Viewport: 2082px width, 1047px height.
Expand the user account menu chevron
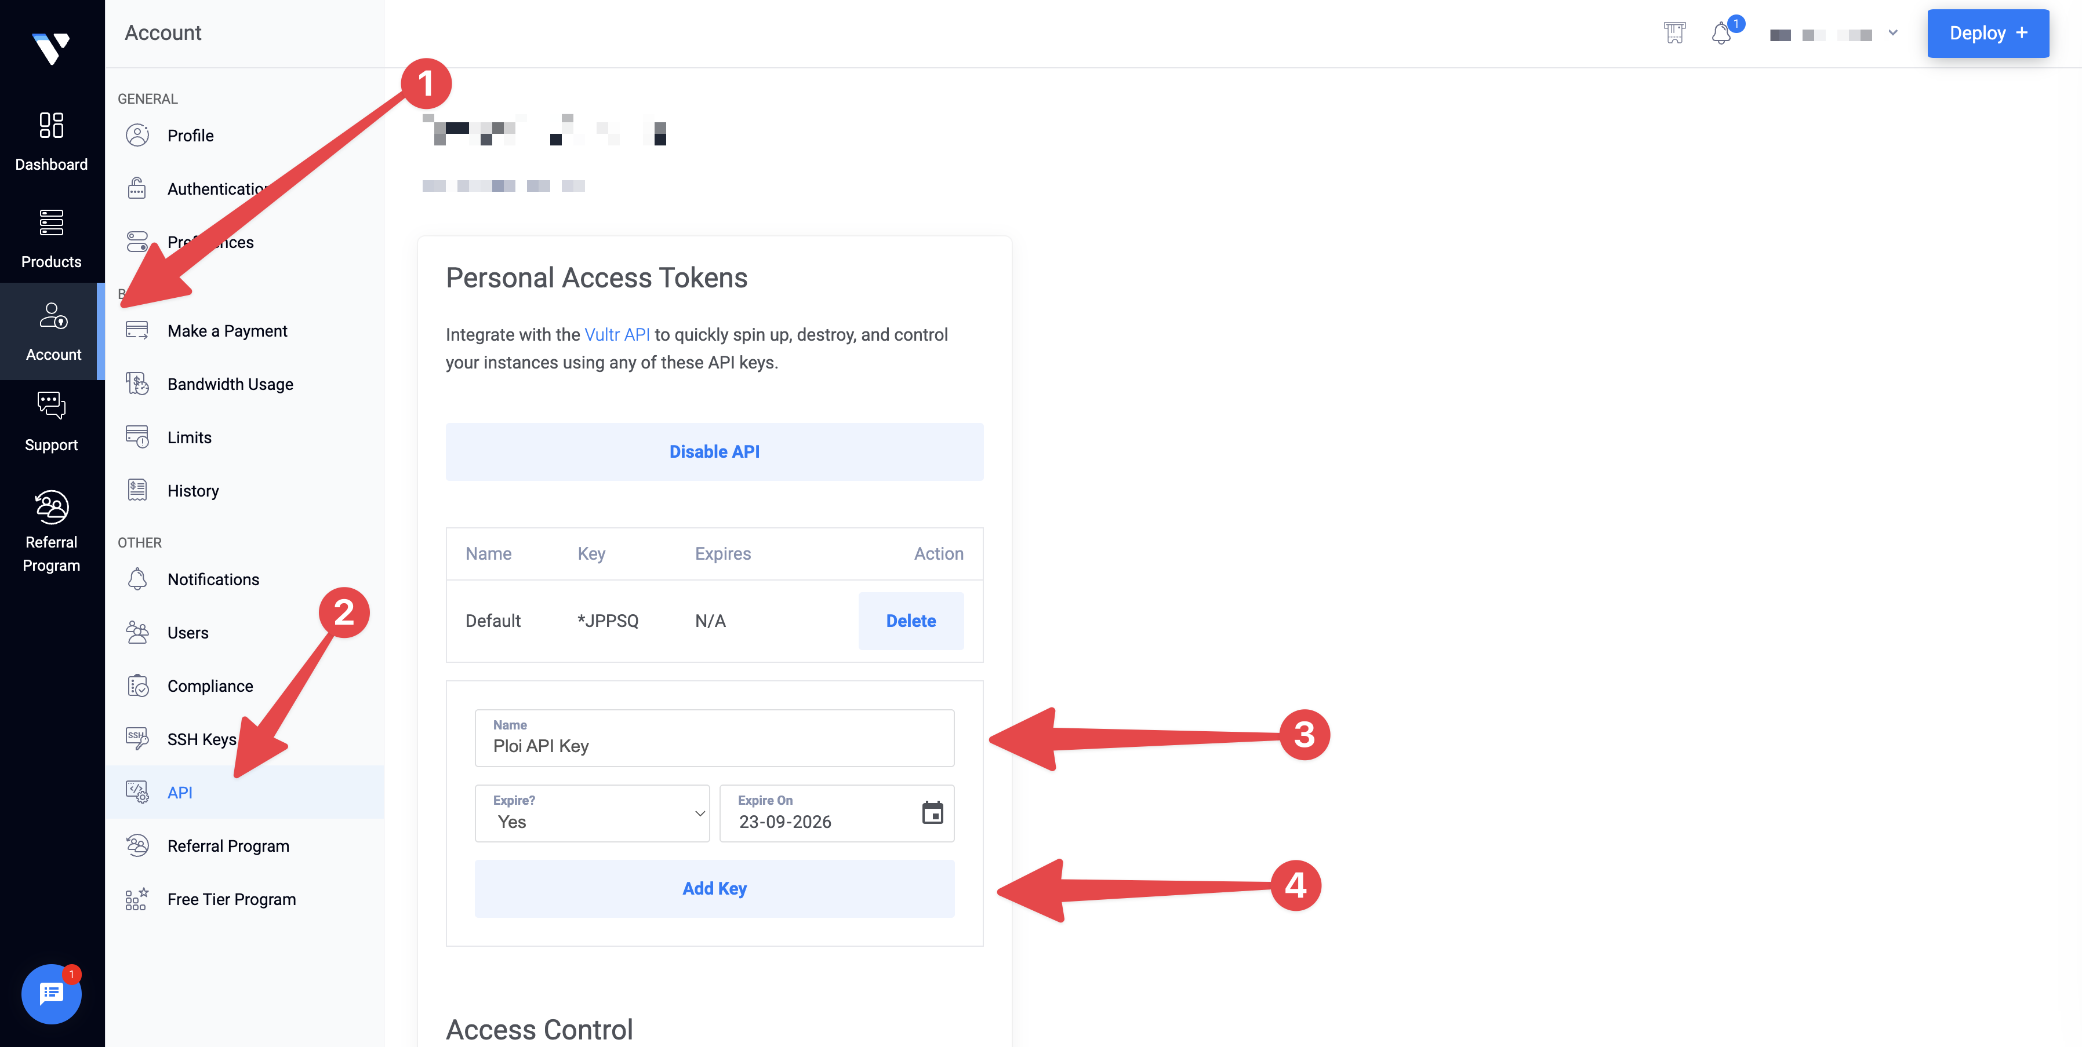coord(1893,33)
